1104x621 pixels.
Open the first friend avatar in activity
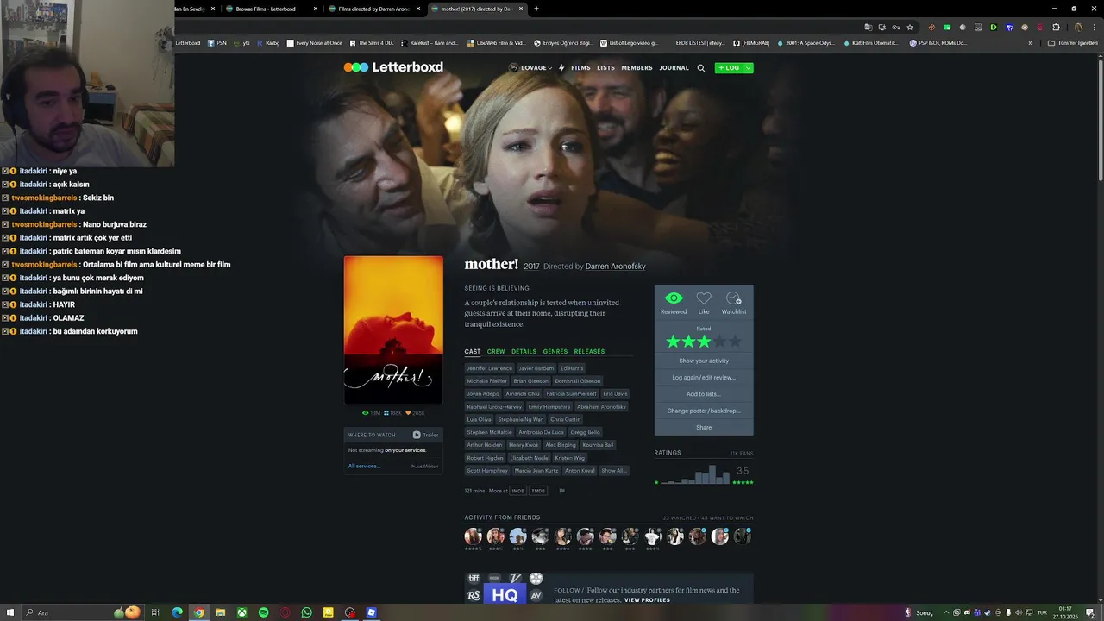pos(474,536)
